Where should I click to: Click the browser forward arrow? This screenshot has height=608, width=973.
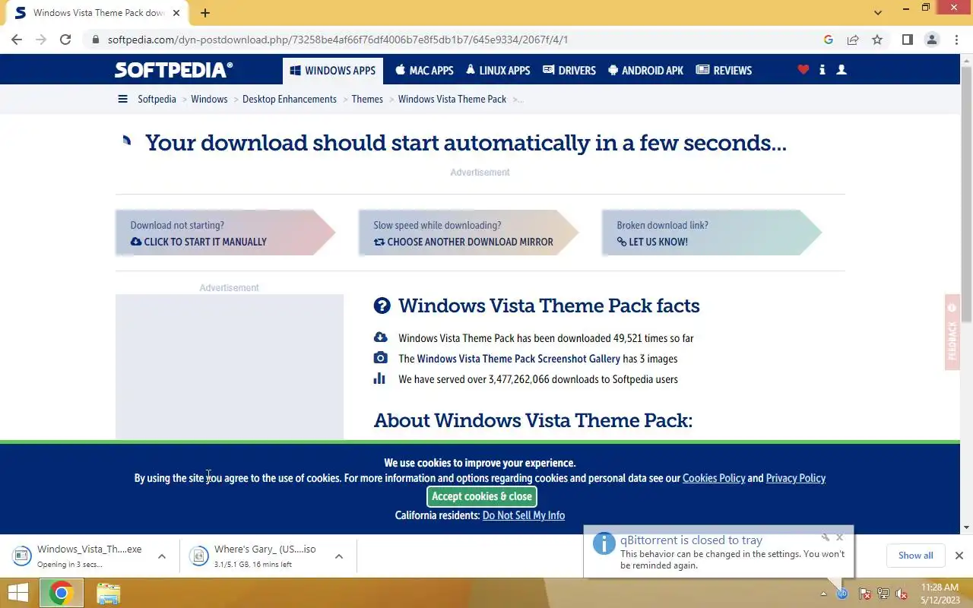[41, 40]
